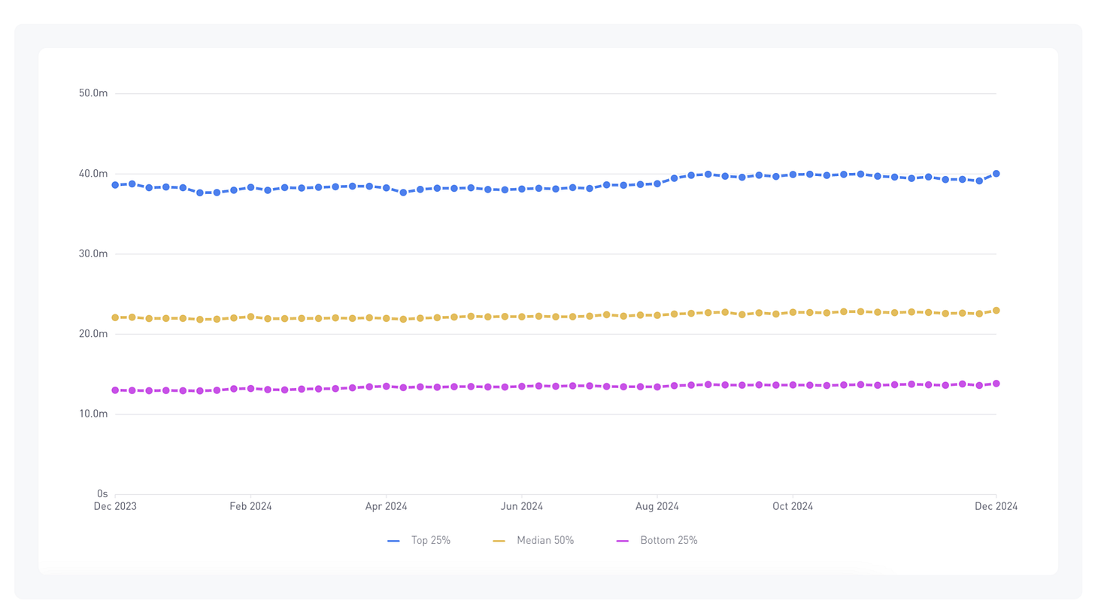Screen dimensions: 1095x613
Task: Click the Oct 2024 x-axis label
Action: [793, 507]
